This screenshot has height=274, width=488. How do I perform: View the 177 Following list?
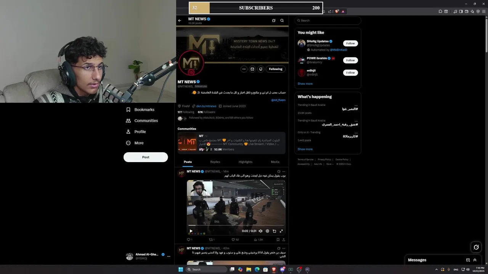[x=186, y=112]
